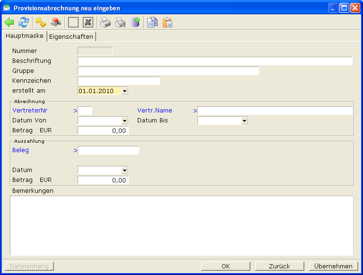Expand the Auszahlung Datum dropdown
This screenshot has width=363, height=275.
point(124,170)
